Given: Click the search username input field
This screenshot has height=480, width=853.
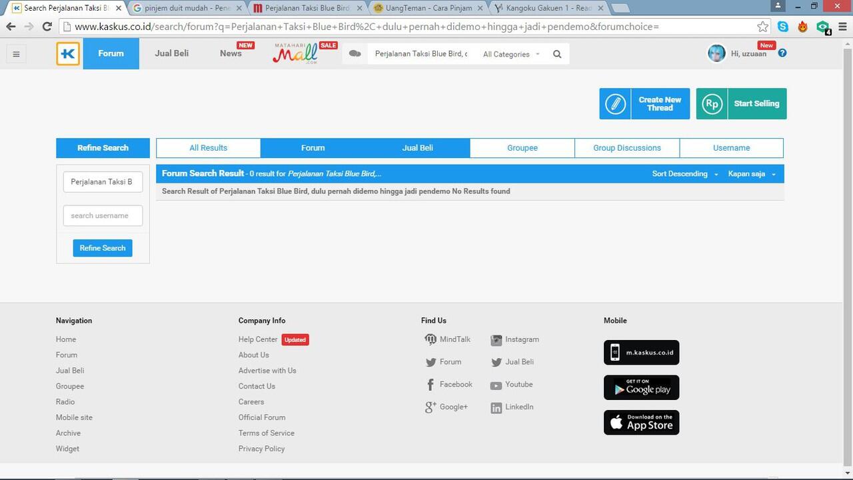Looking at the screenshot, I should (103, 216).
